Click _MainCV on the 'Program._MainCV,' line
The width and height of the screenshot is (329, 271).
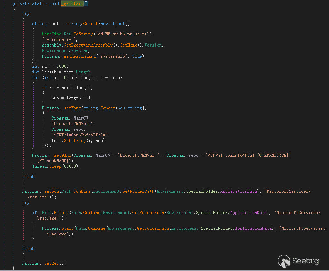[80, 118]
